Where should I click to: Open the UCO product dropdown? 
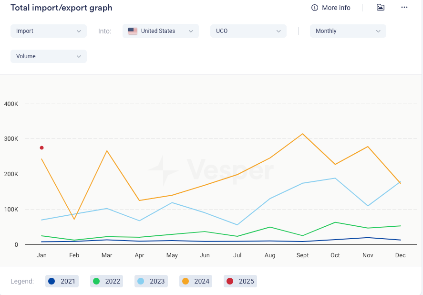tap(248, 31)
